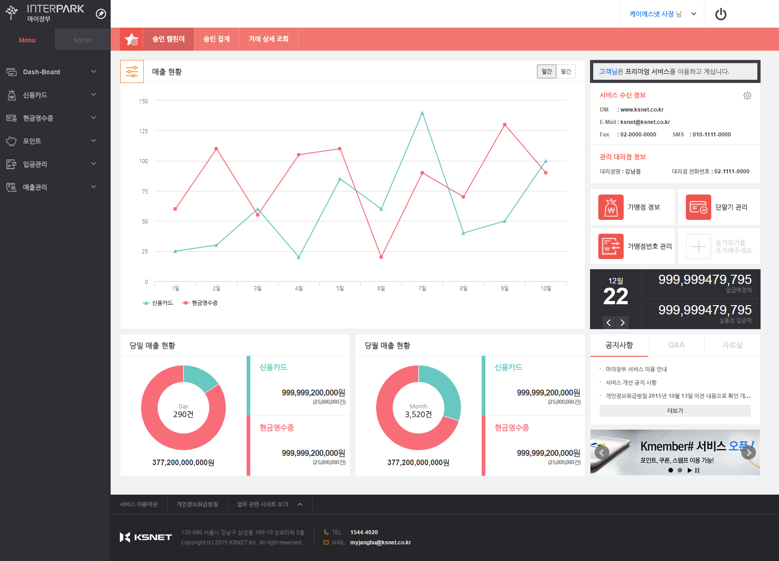This screenshot has width=779, height=561.
Task: Switch to the Menu sidebar tab
Action: coord(27,40)
